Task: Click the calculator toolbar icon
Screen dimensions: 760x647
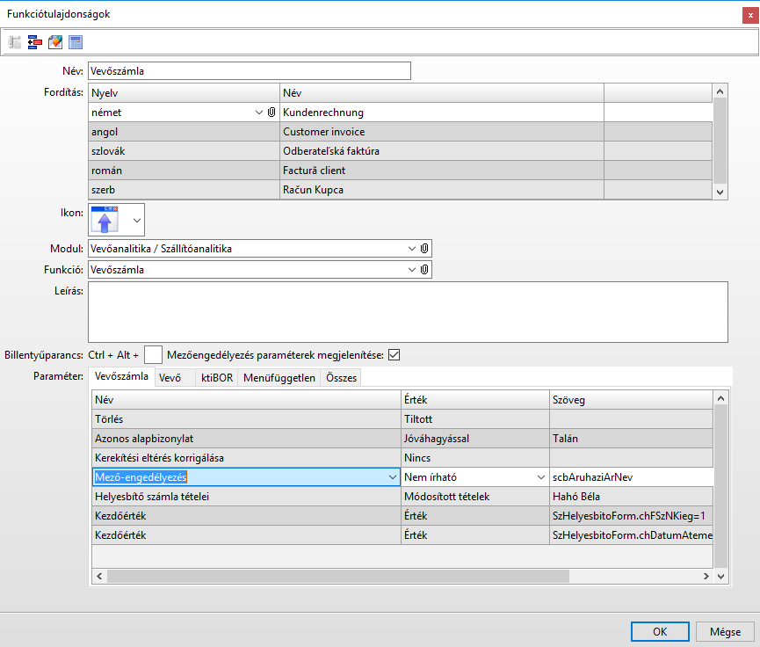Action: click(x=76, y=42)
